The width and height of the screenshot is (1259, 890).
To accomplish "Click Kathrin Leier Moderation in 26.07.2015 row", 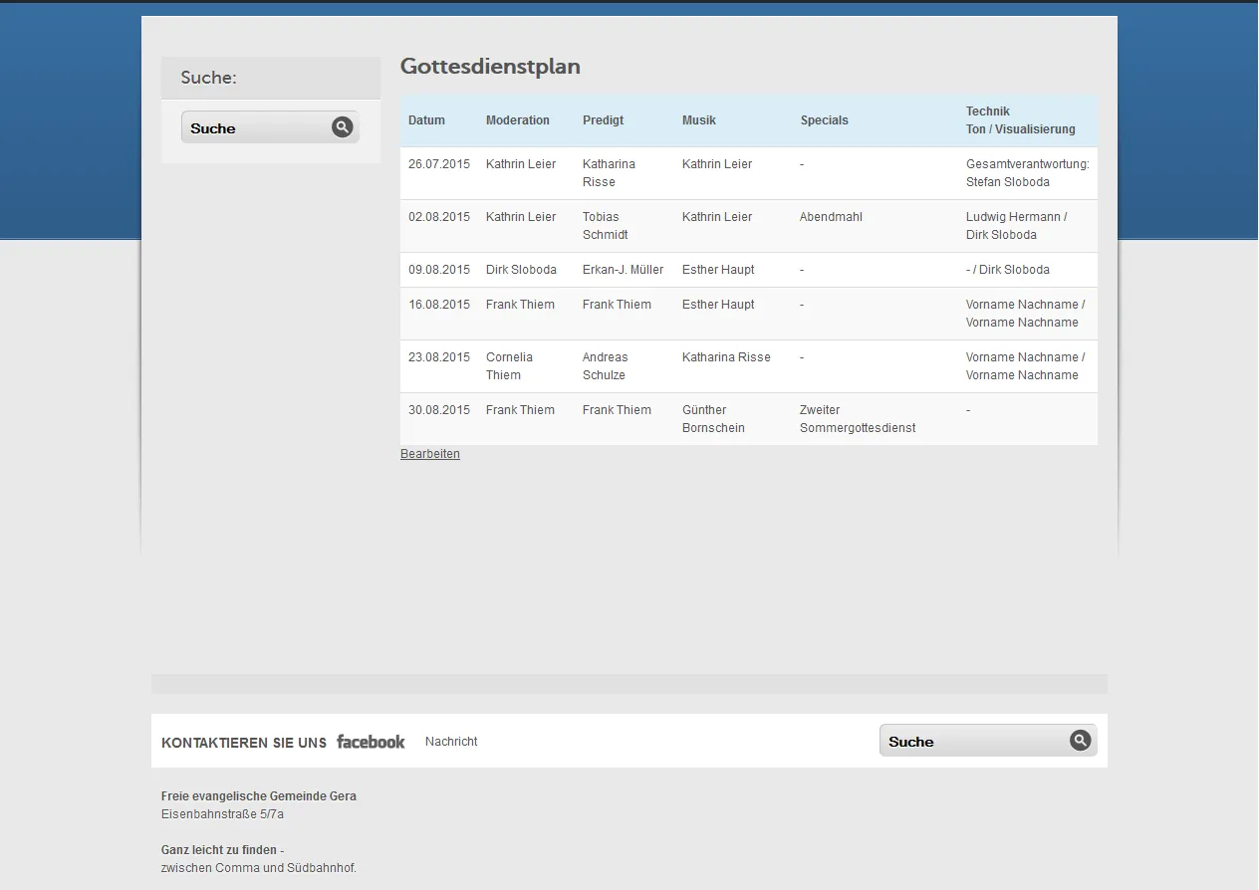I will click(x=521, y=164).
